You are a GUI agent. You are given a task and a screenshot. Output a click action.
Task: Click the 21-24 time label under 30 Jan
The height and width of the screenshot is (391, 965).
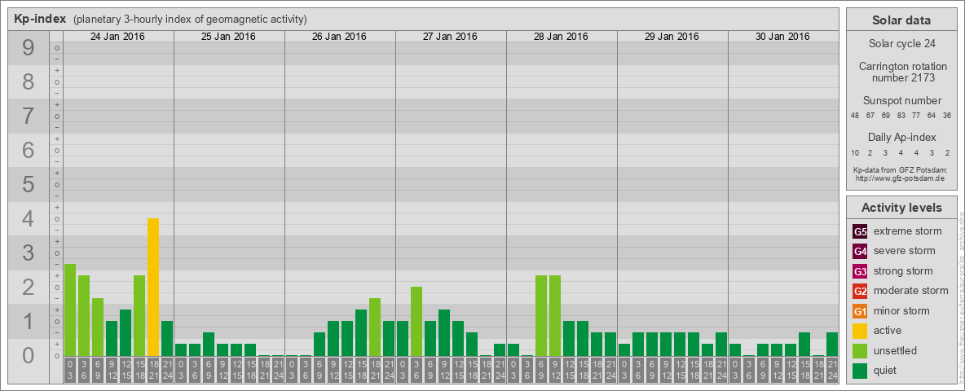(832, 371)
